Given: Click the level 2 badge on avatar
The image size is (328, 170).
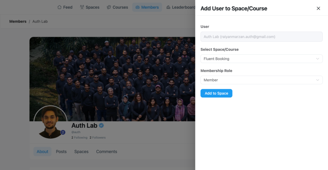Looking at the screenshot, I should click(x=63, y=132).
